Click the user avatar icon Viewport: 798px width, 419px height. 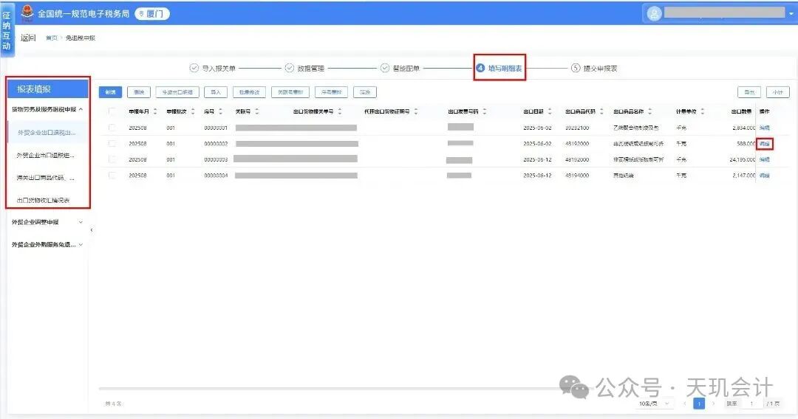coord(654,14)
